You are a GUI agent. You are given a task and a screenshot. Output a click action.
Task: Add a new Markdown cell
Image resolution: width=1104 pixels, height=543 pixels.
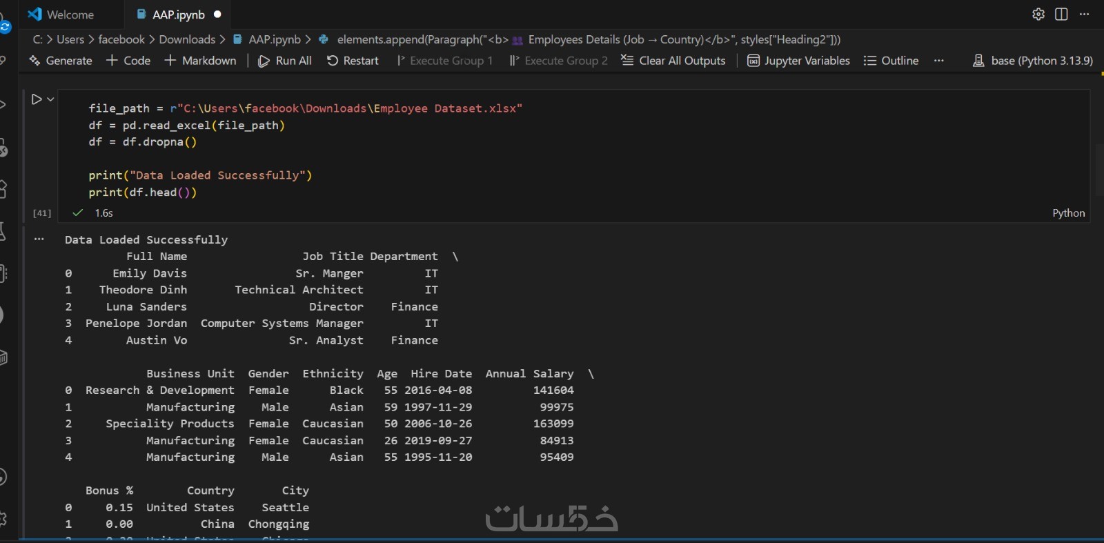[201, 61]
